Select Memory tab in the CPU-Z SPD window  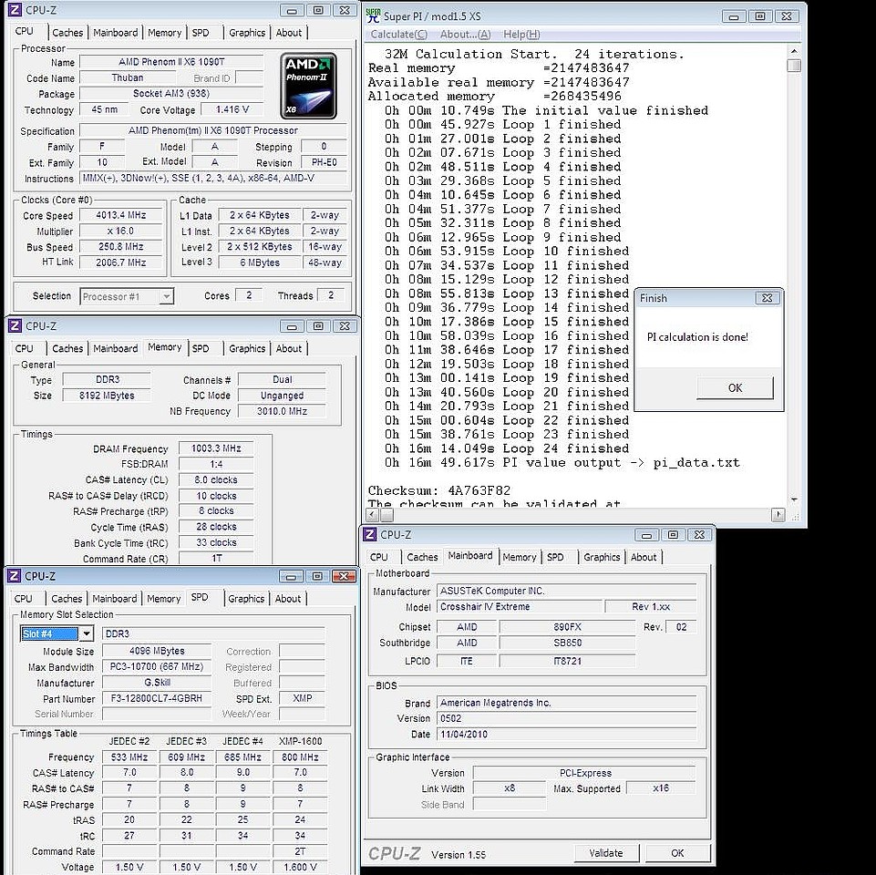163,599
